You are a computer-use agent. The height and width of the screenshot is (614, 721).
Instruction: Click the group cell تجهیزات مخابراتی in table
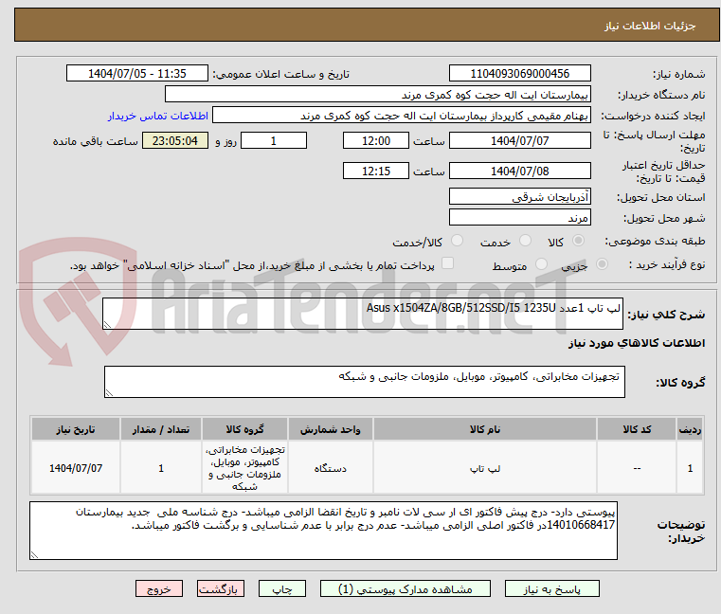[x=244, y=468]
